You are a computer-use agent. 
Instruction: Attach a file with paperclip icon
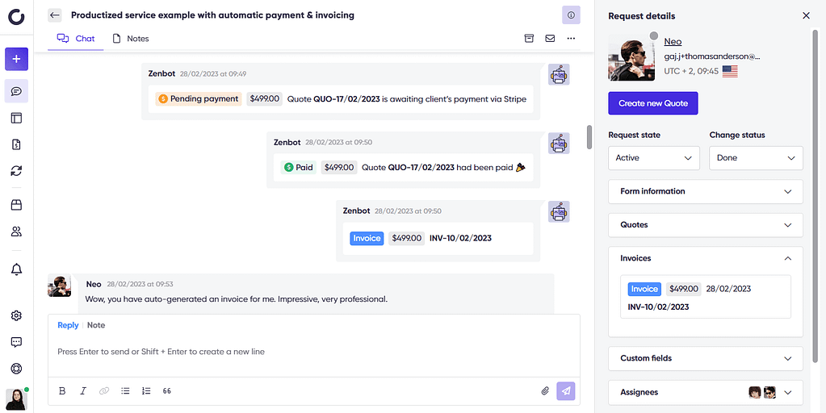click(x=545, y=391)
